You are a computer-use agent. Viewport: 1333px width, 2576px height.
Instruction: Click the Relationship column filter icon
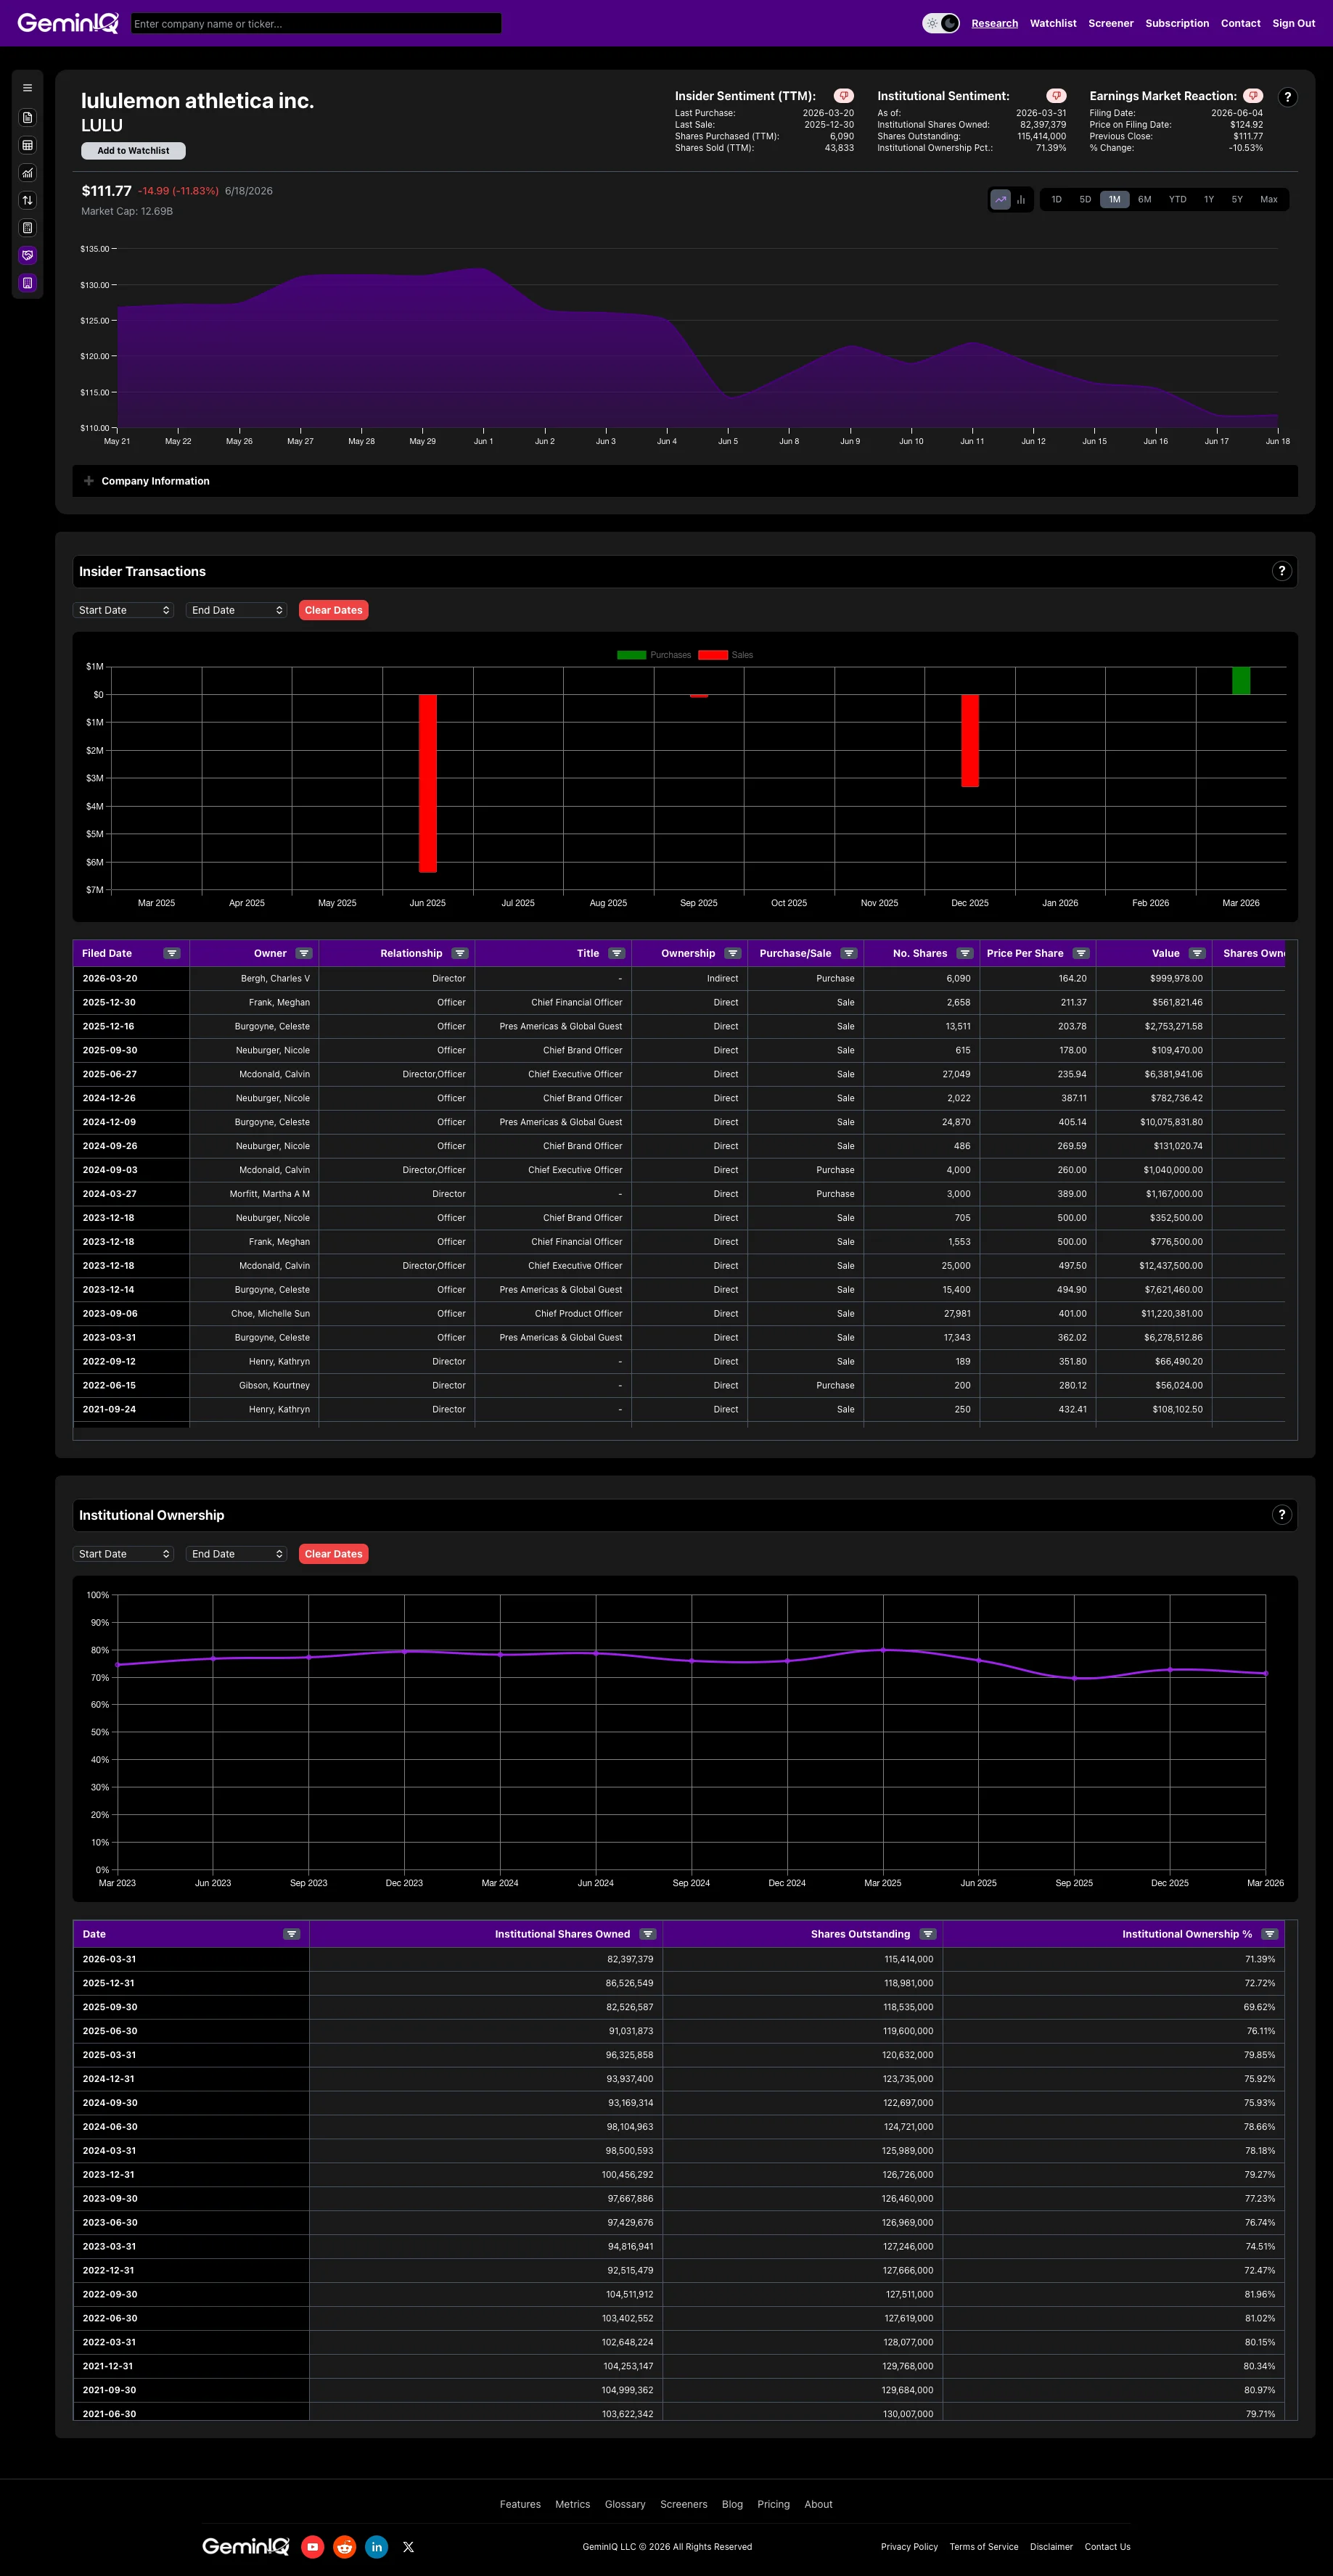point(460,953)
